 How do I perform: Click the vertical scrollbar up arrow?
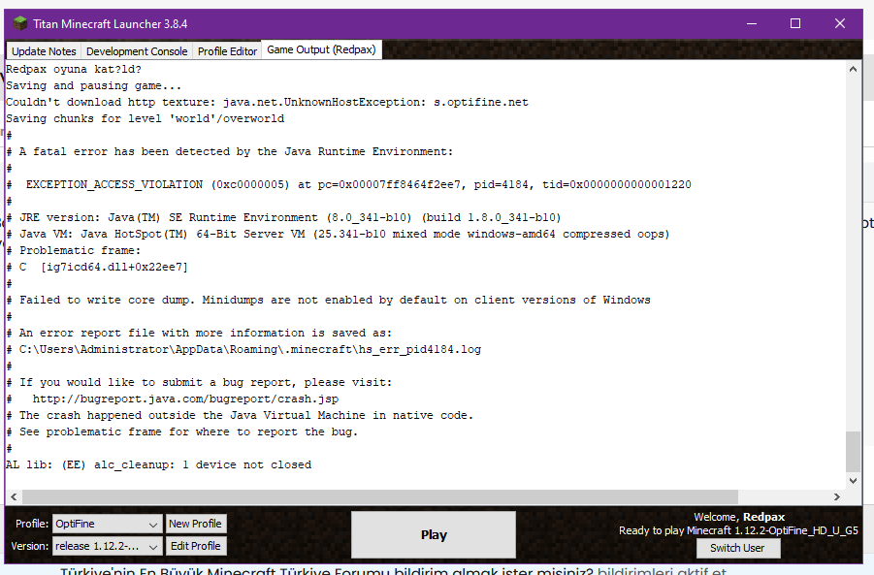tap(853, 69)
